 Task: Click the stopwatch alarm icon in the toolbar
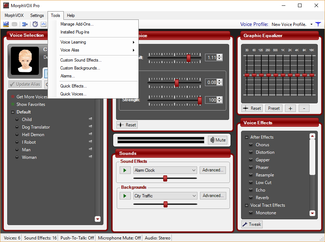pyautogui.click(x=35, y=24)
